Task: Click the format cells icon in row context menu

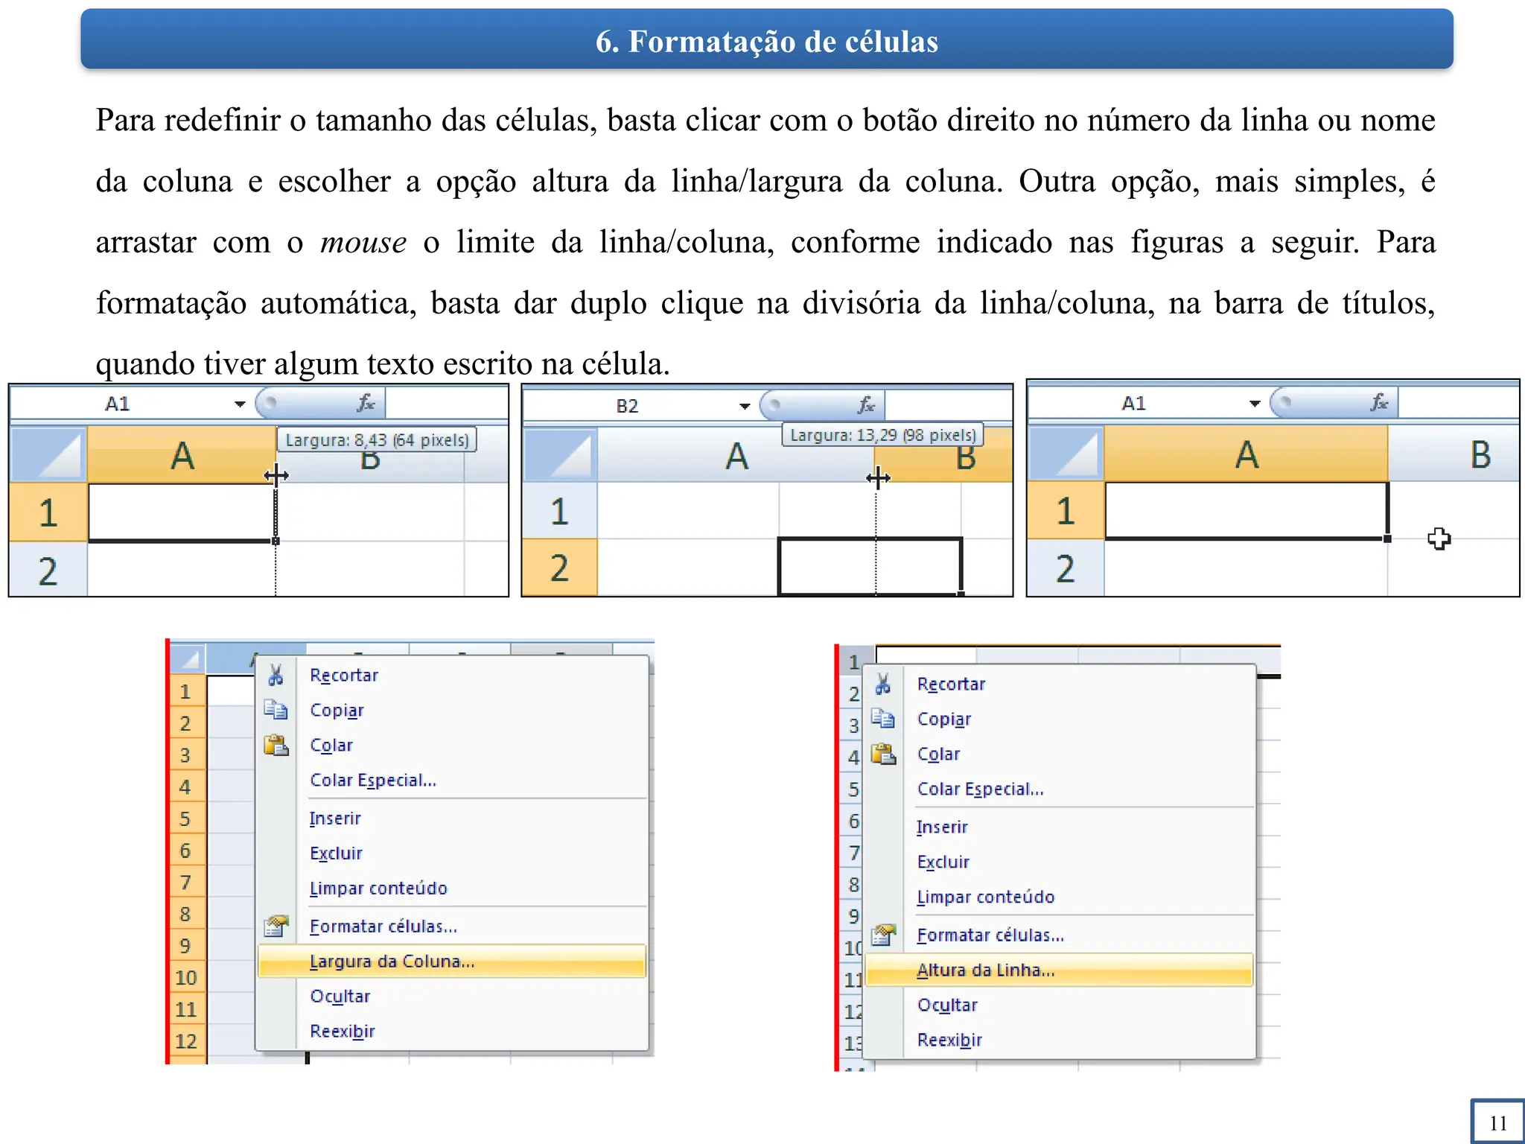Action: coord(883,935)
